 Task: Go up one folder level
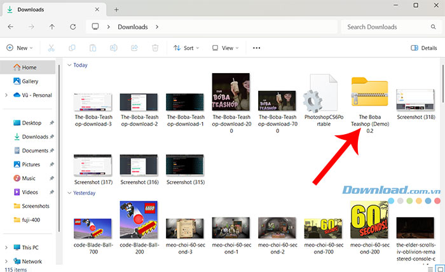pyautogui.click(x=52, y=27)
